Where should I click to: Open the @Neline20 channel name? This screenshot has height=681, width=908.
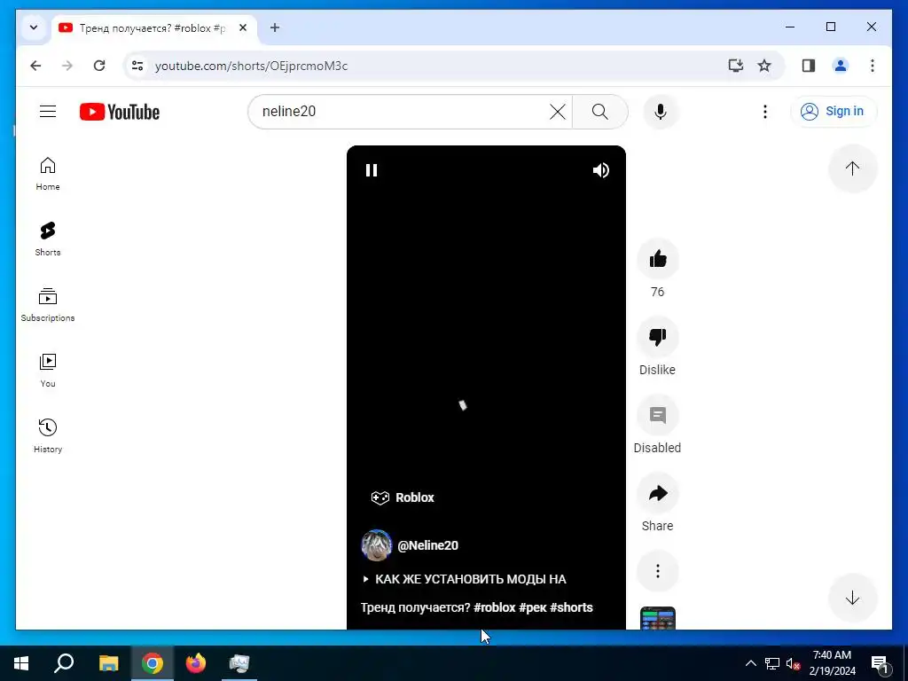(427, 545)
